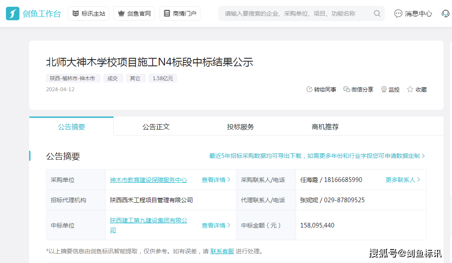The height and width of the screenshot is (263, 452).
Task: Click the 微信分享 WeChat share icon
Action: coord(346,89)
